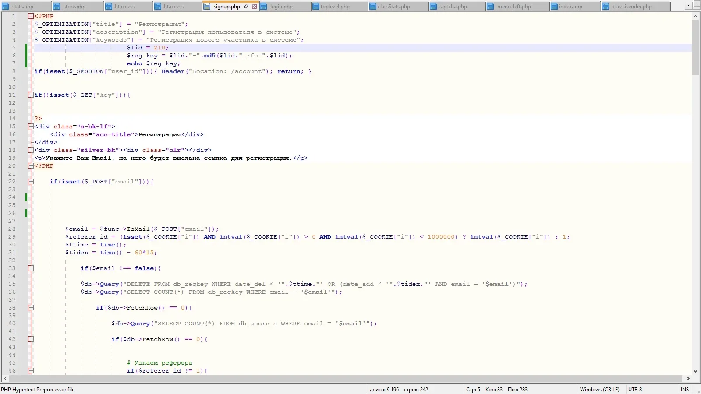
Task: Click the file icon on toplevel.php tab
Action: (x=315, y=7)
